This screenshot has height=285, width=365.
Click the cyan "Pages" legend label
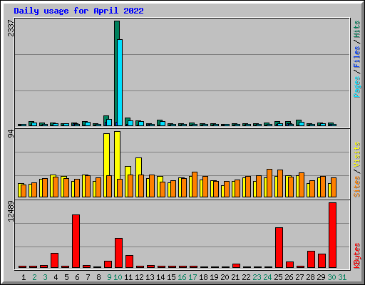point(357,87)
